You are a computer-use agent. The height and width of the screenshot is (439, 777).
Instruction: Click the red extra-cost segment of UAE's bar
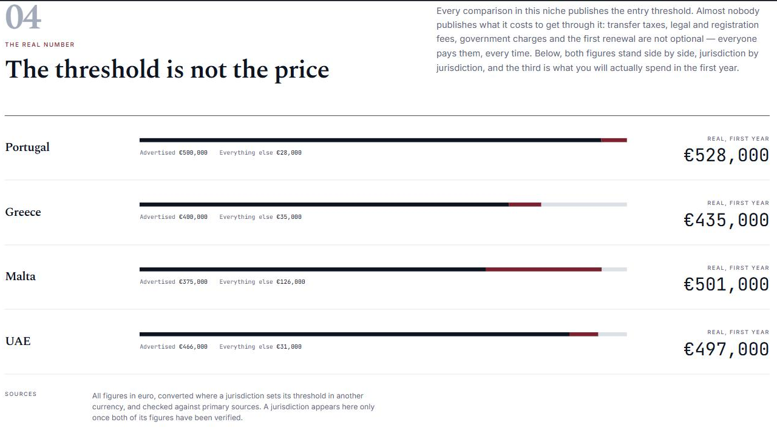click(584, 334)
